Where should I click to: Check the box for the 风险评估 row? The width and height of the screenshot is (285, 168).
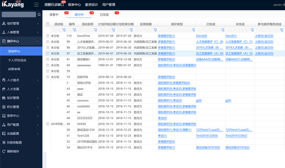(48, 77)
